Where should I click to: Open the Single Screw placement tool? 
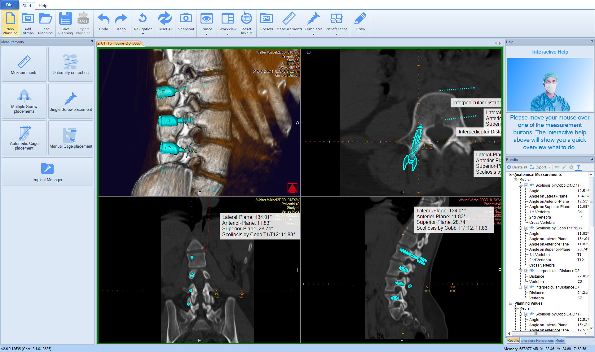[x=71, y=101]
